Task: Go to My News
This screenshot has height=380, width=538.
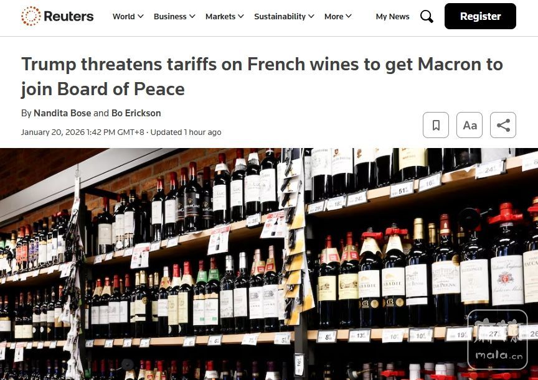Action: click(392, 16)
